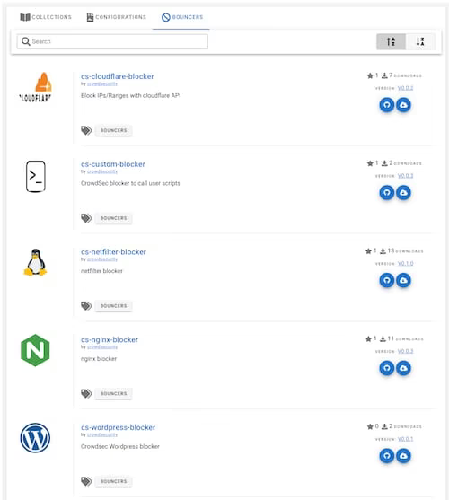This screenshot has width=449, height=500.
Task: Click BOUNCERS tag under cs-cloudflare-blocker
Action: coord(113,130)
